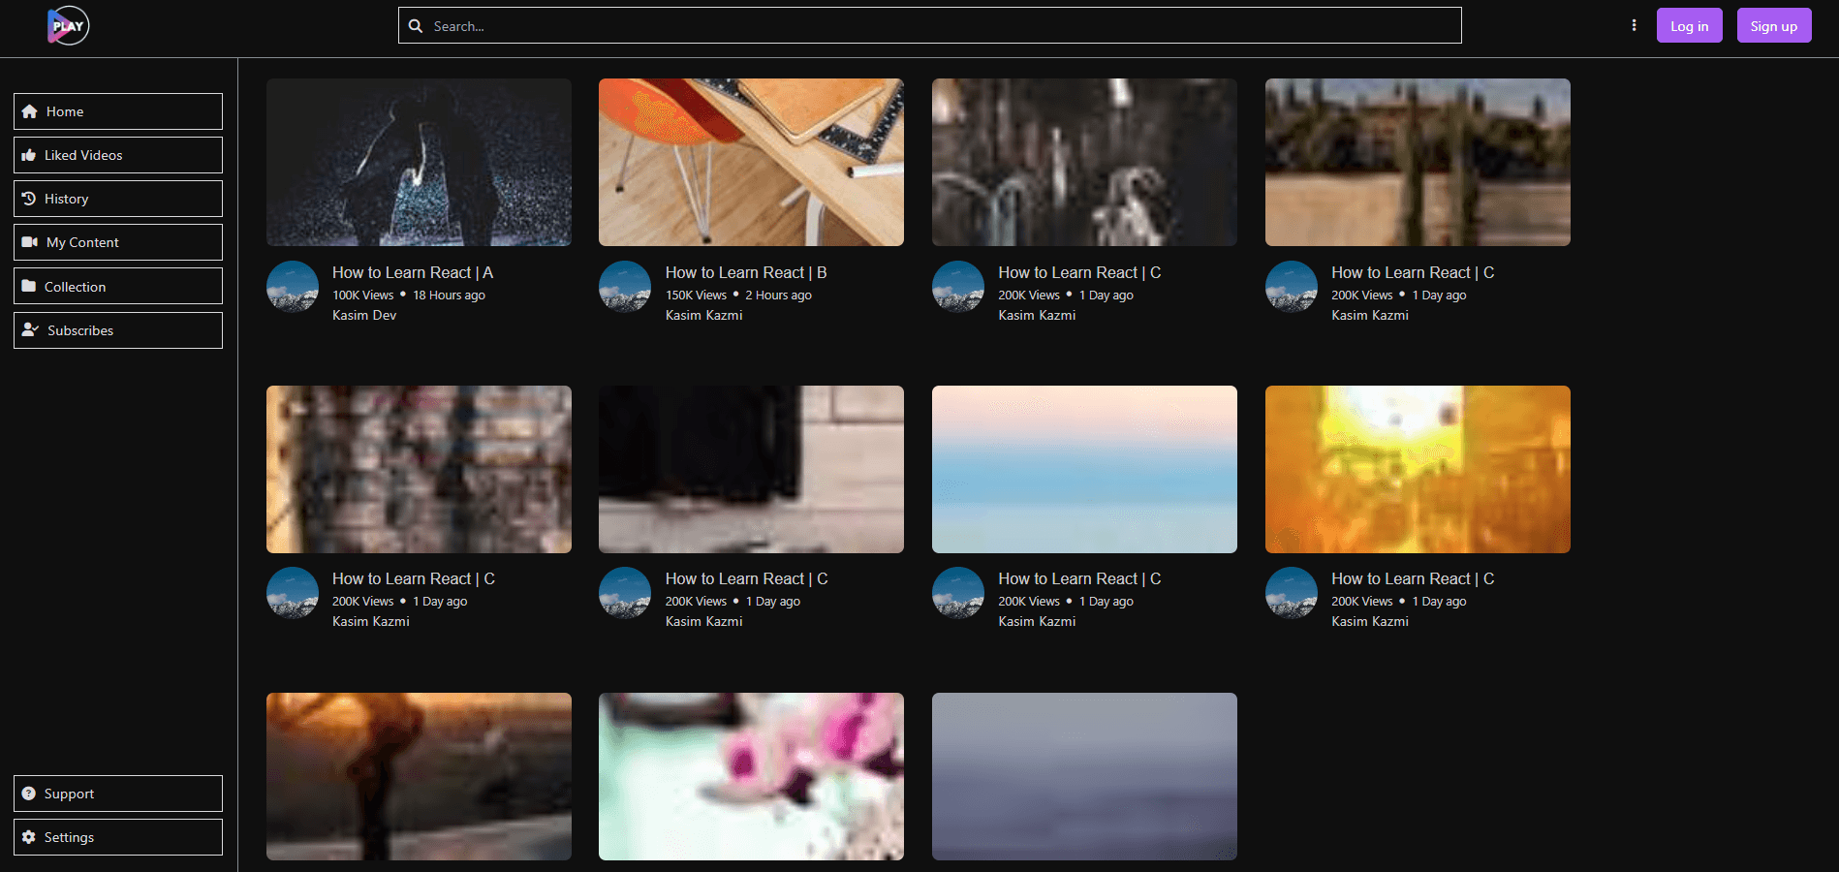The width and height of the screenshot is (1839, 872).
Task: Click the Subscribes person icon
Action: (x=30, y=329)
